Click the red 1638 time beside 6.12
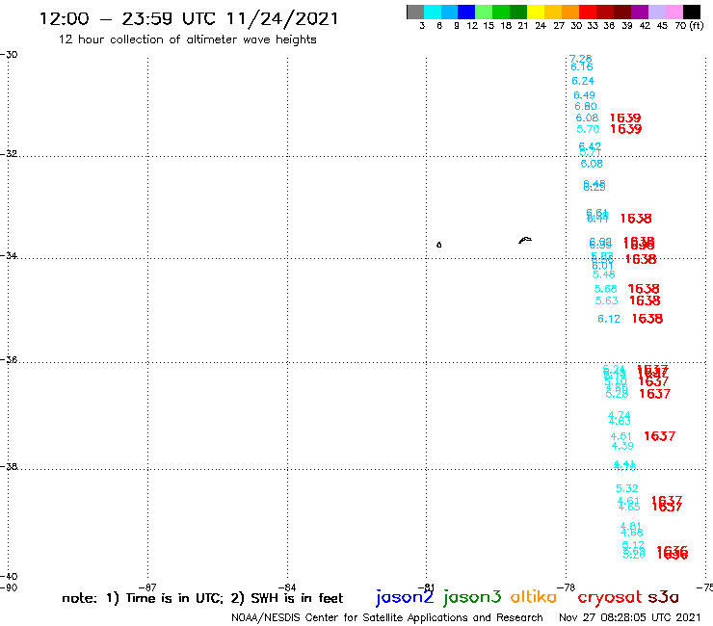This screenshot has height=626, width=713. [x=647, y=319]
